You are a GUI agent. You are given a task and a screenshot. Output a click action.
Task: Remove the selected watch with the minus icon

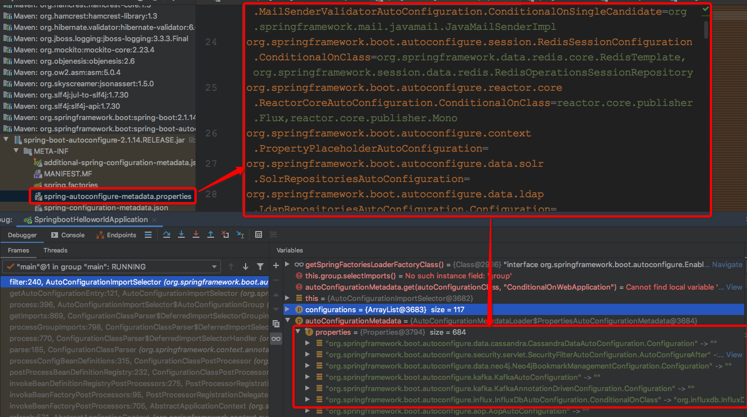click(x=276, y=280)
